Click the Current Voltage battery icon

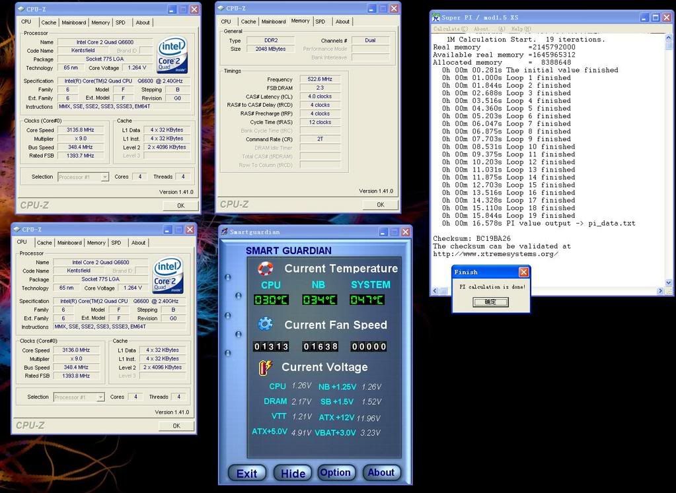(265, 367)
